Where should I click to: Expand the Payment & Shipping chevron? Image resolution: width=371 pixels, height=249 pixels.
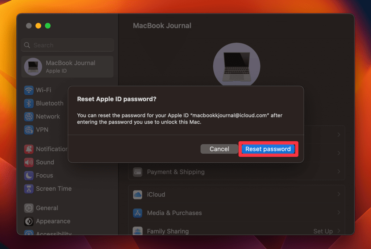339,171
